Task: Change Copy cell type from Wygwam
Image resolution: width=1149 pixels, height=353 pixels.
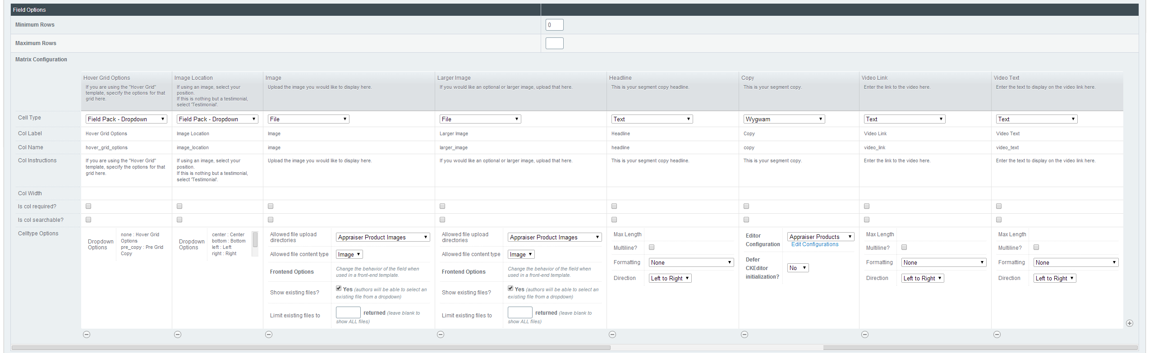Action: (x=784, y=119)
